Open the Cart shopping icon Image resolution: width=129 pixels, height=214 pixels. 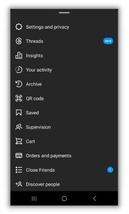[19, 141]
